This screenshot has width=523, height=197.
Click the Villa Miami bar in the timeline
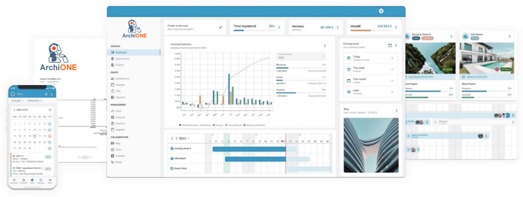[x=267, y=159]
